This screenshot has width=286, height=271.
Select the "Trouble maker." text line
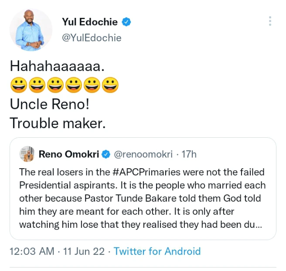tap(58, 123)
